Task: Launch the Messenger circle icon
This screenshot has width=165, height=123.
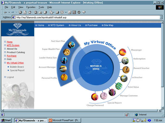Action: [123, 52]
